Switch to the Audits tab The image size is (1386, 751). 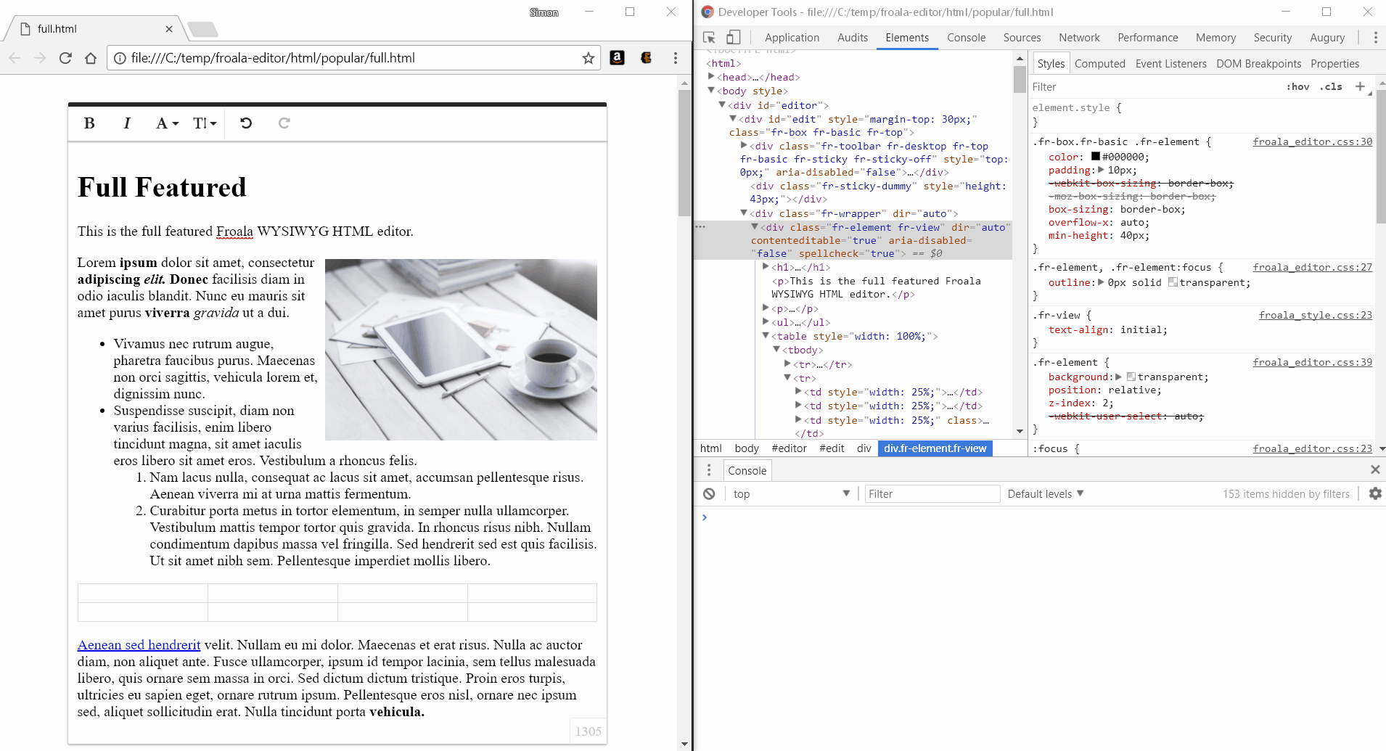coord(852,38)
